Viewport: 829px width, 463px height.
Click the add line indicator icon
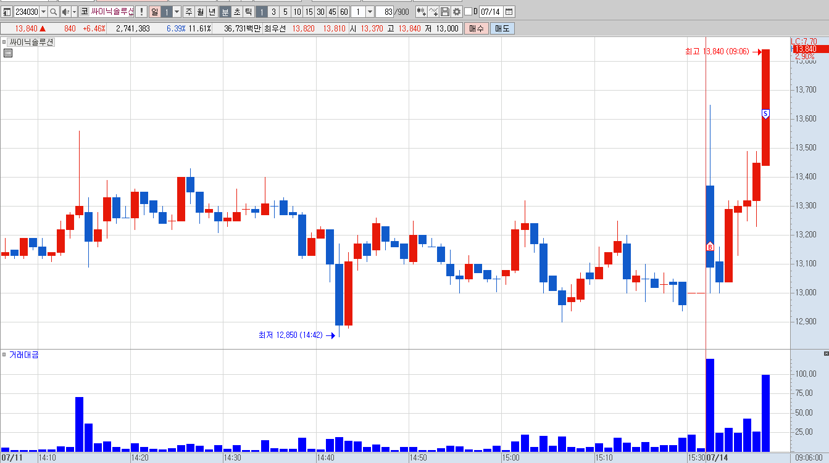point(433,12)
